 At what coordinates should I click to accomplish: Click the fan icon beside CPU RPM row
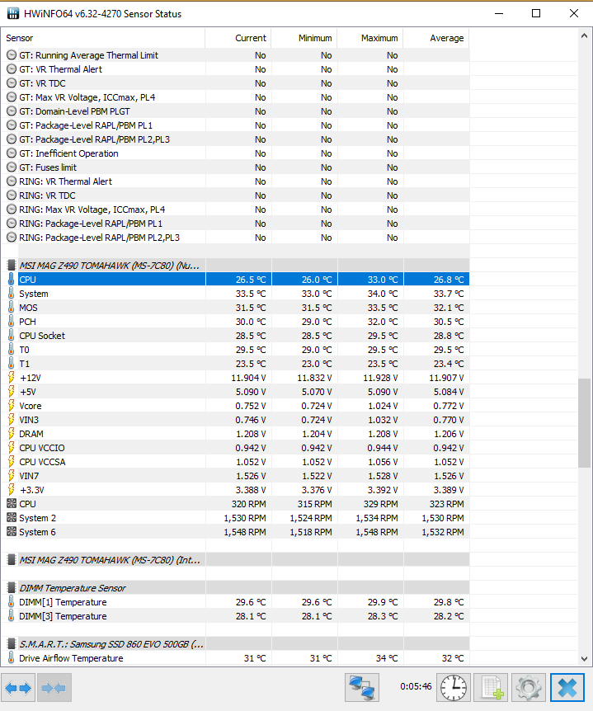point(12,504)
